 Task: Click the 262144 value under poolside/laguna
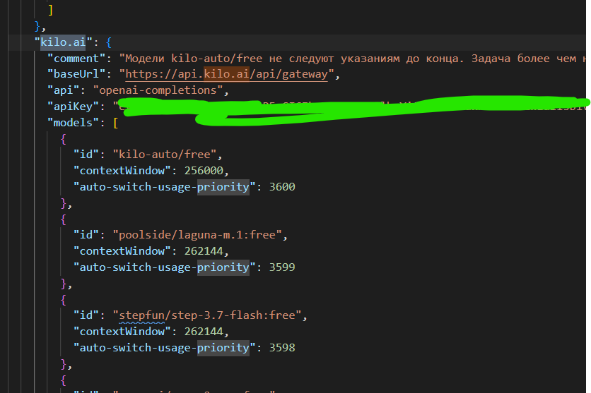204,251
